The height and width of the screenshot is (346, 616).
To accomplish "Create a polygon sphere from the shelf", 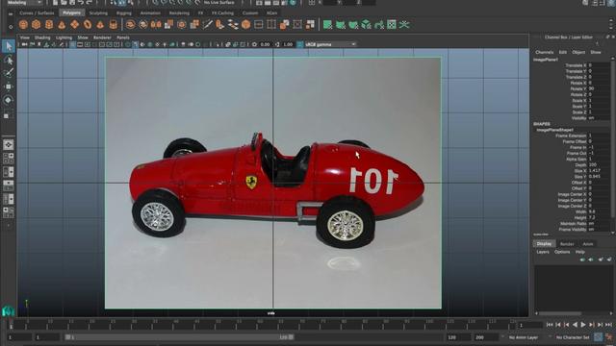I will tap(23, 25).
